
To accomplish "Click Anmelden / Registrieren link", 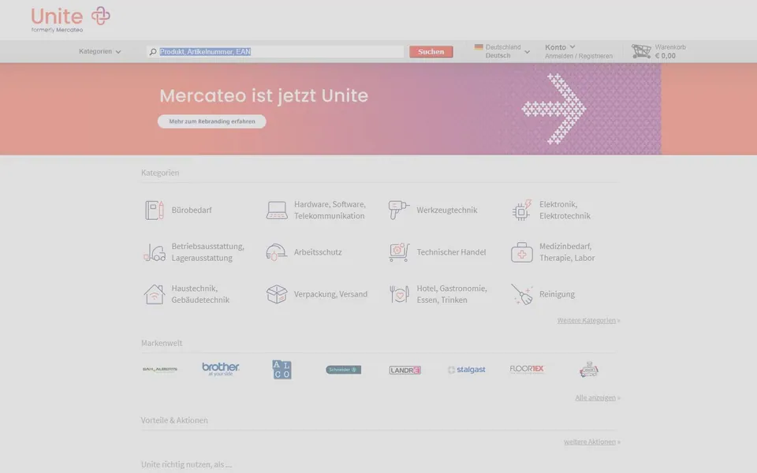I will coord(578,56).
